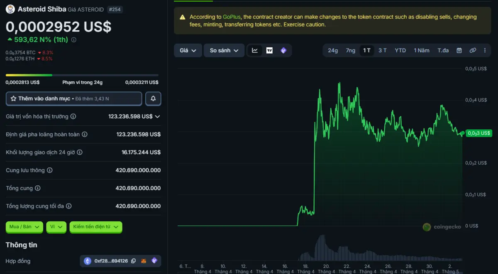Click info icon beside Khối lượng giao dịch 24 giờ
This screenshot has height=274, width=498.
click(x=80, y=152)
